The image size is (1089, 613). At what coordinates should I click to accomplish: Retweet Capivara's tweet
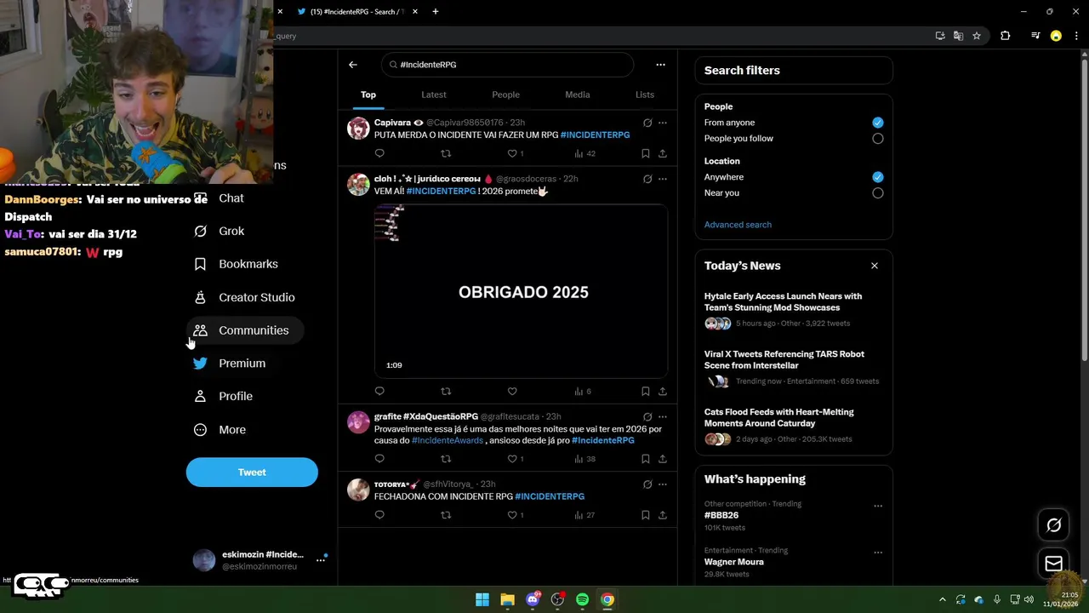(446, 153)
